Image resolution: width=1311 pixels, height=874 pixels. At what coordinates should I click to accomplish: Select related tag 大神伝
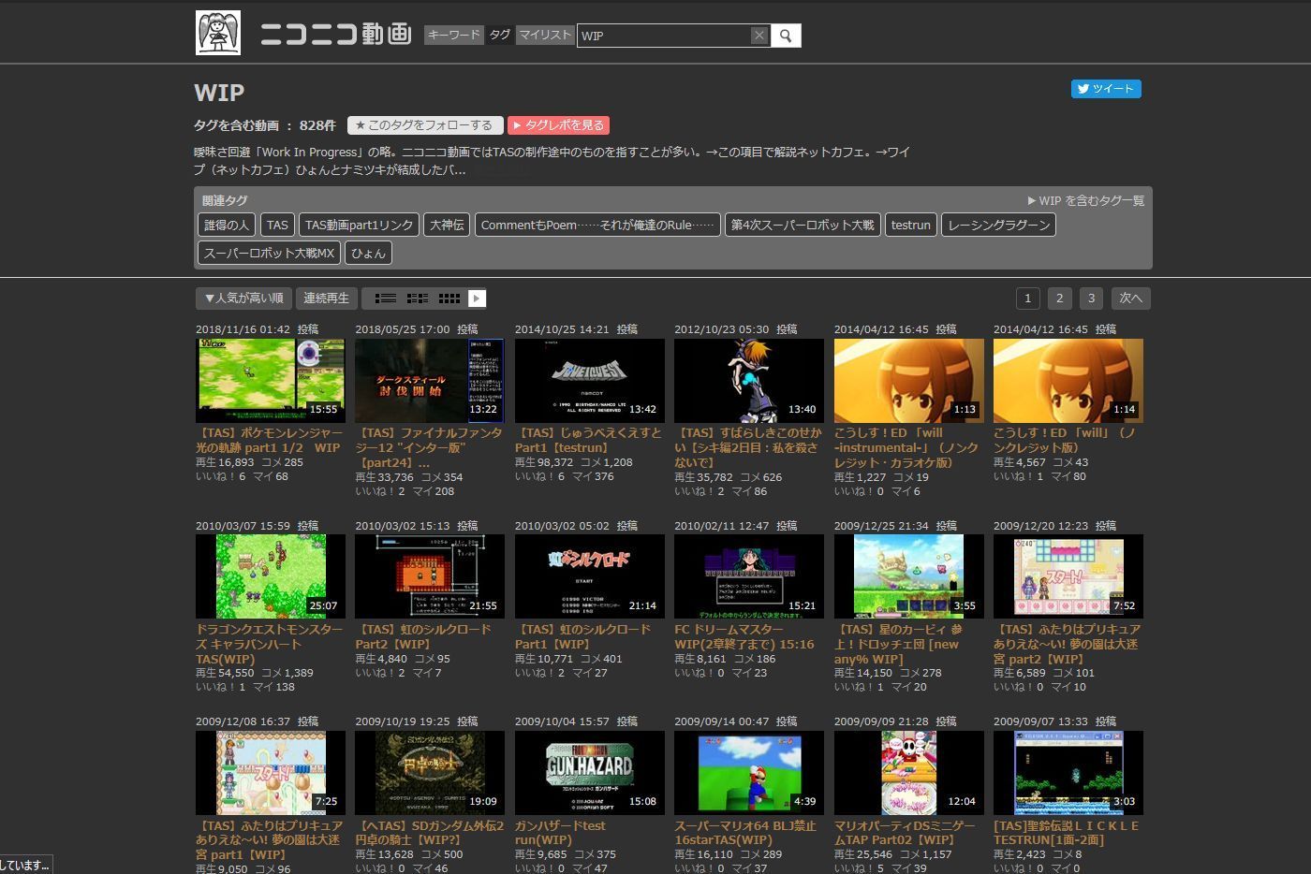[x=447, y=226]
